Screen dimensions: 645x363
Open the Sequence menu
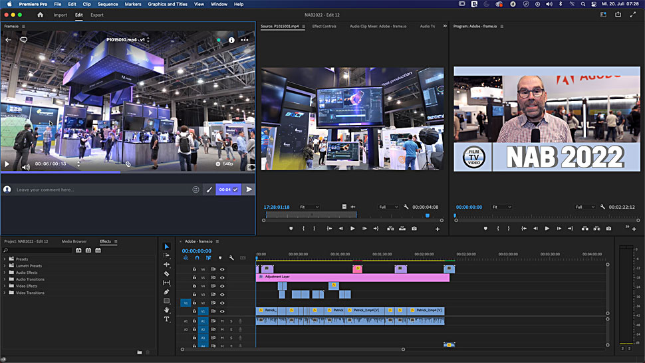[x=108, y=4]
